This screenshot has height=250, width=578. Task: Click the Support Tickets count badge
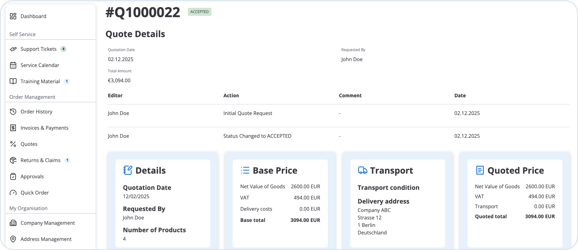pos(63,49)
